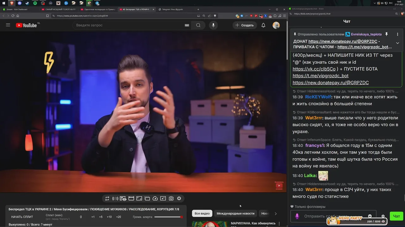Take a video screenshot with the camera icon
Image resolution: width=405 pixels, height=227 pixels.
click(x=171, y=198)
